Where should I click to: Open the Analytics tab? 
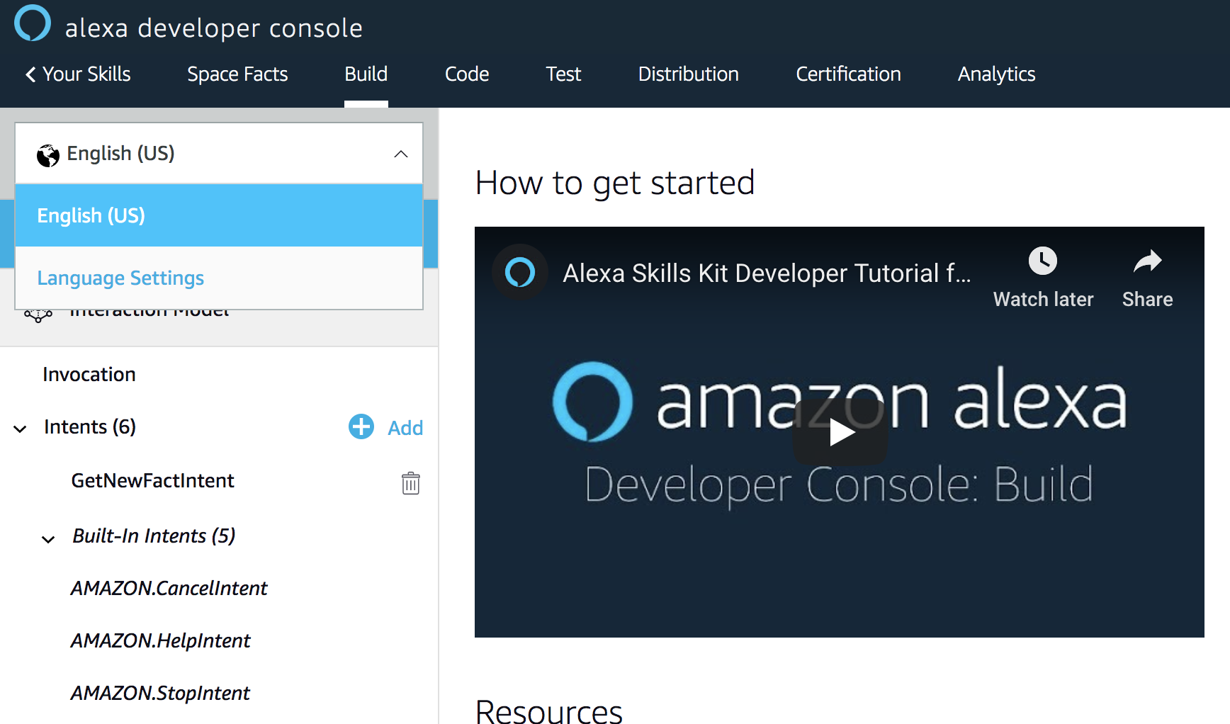click(995, 74)
